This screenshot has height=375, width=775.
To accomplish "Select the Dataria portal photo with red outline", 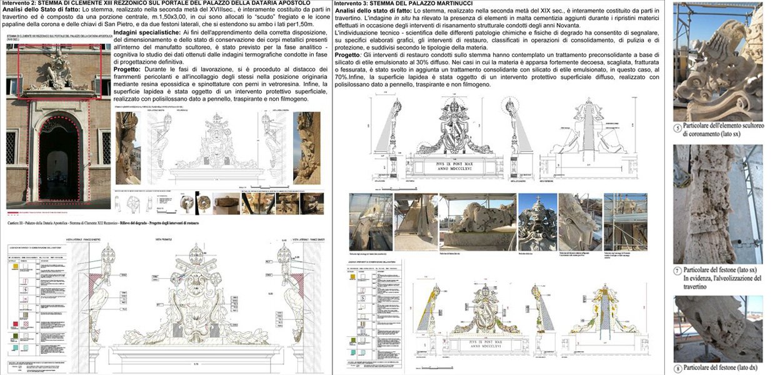I will click(x=58, y=126).
